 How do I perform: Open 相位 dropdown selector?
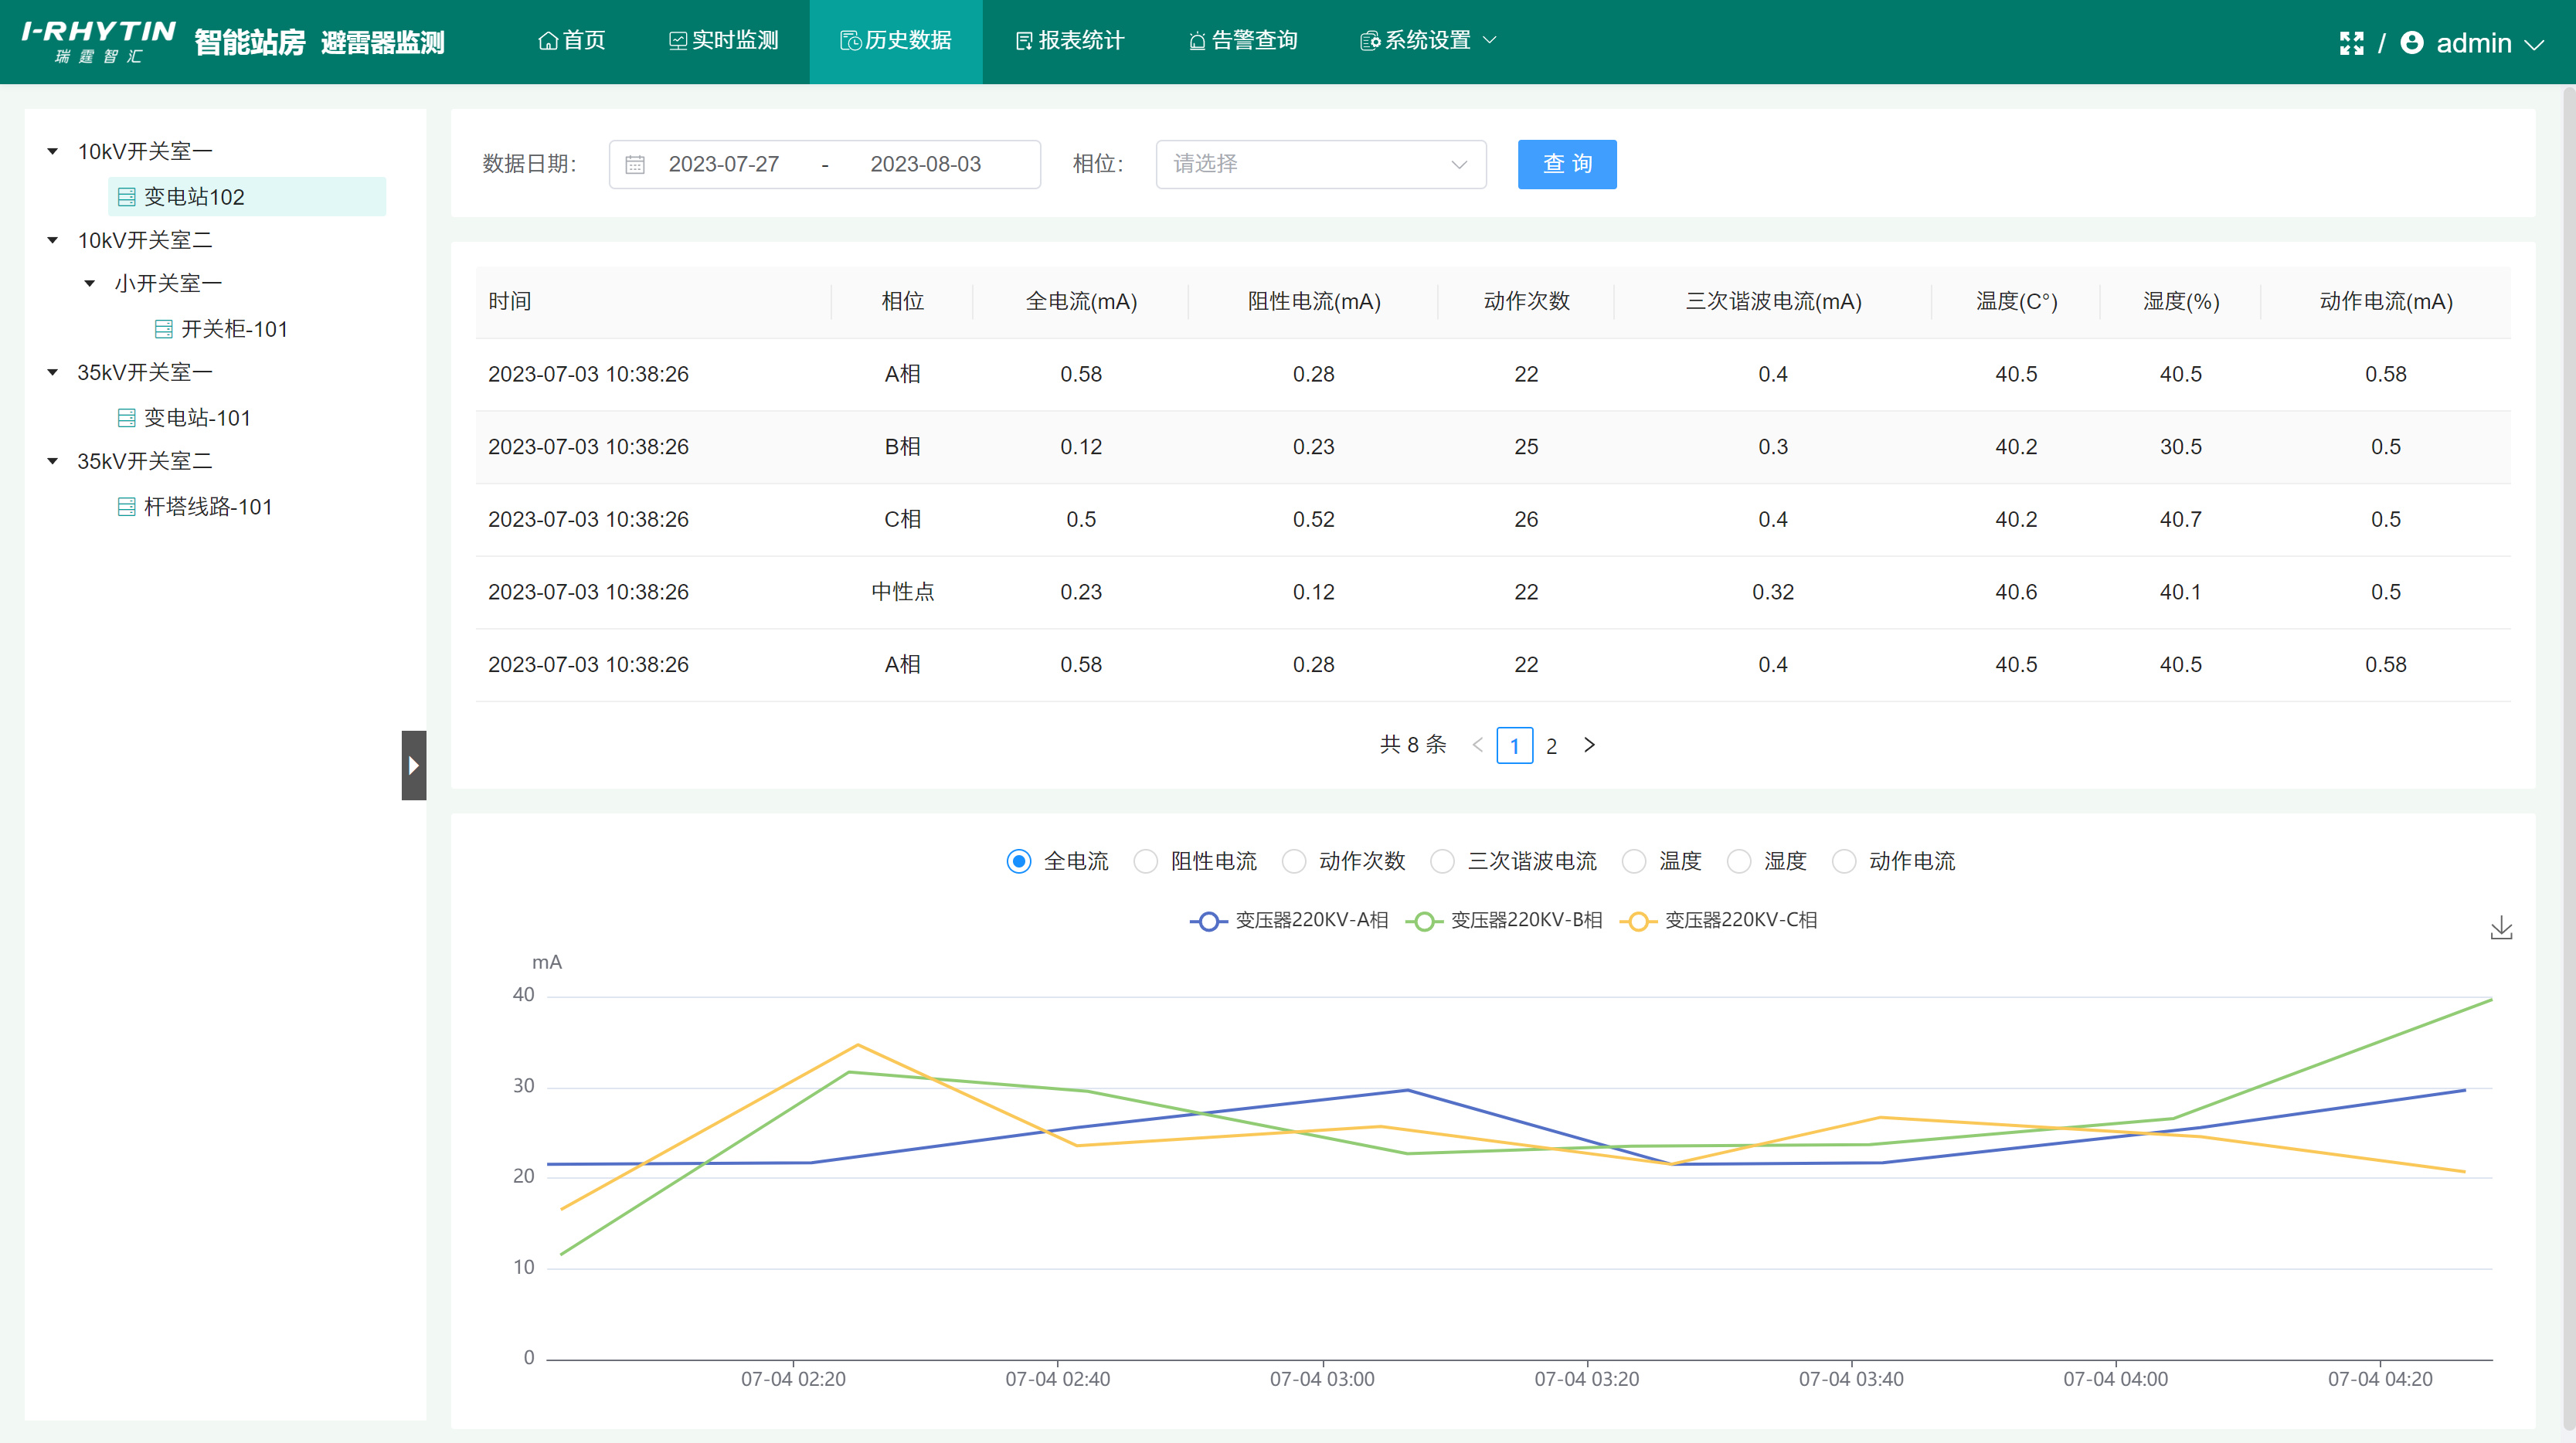click(x=1318, y=163)
